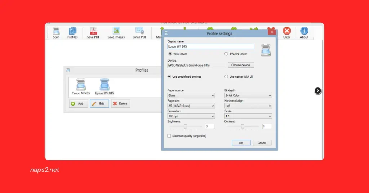Expand the Paper source dropdown
Viewport: 369px width, 193px height.
[x=191, y=96]
